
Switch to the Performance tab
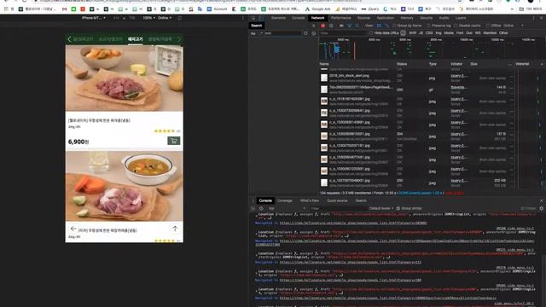pos(341,18)
